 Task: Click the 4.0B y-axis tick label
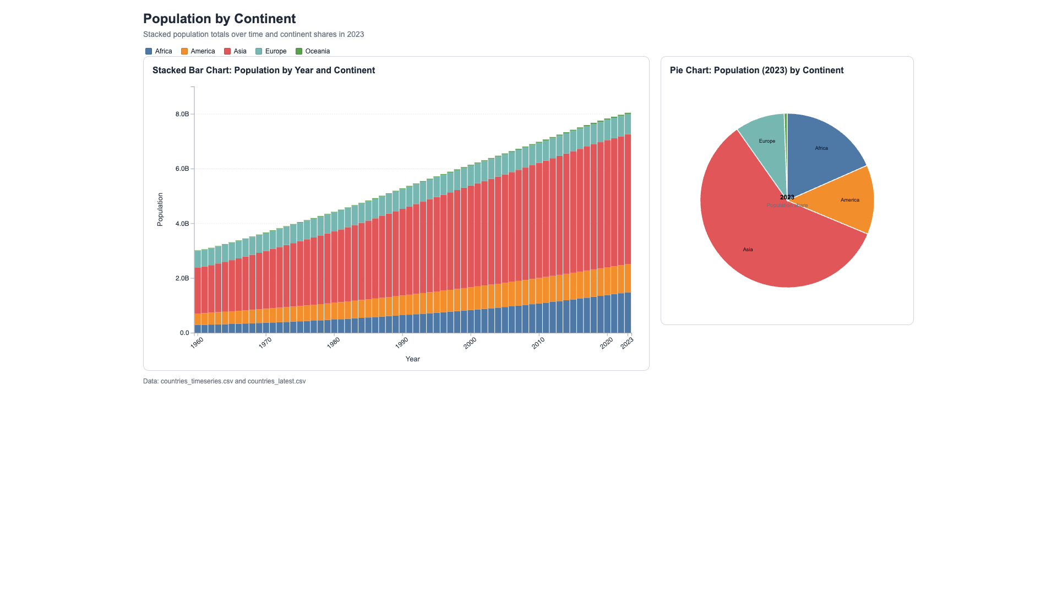(182, 224)
